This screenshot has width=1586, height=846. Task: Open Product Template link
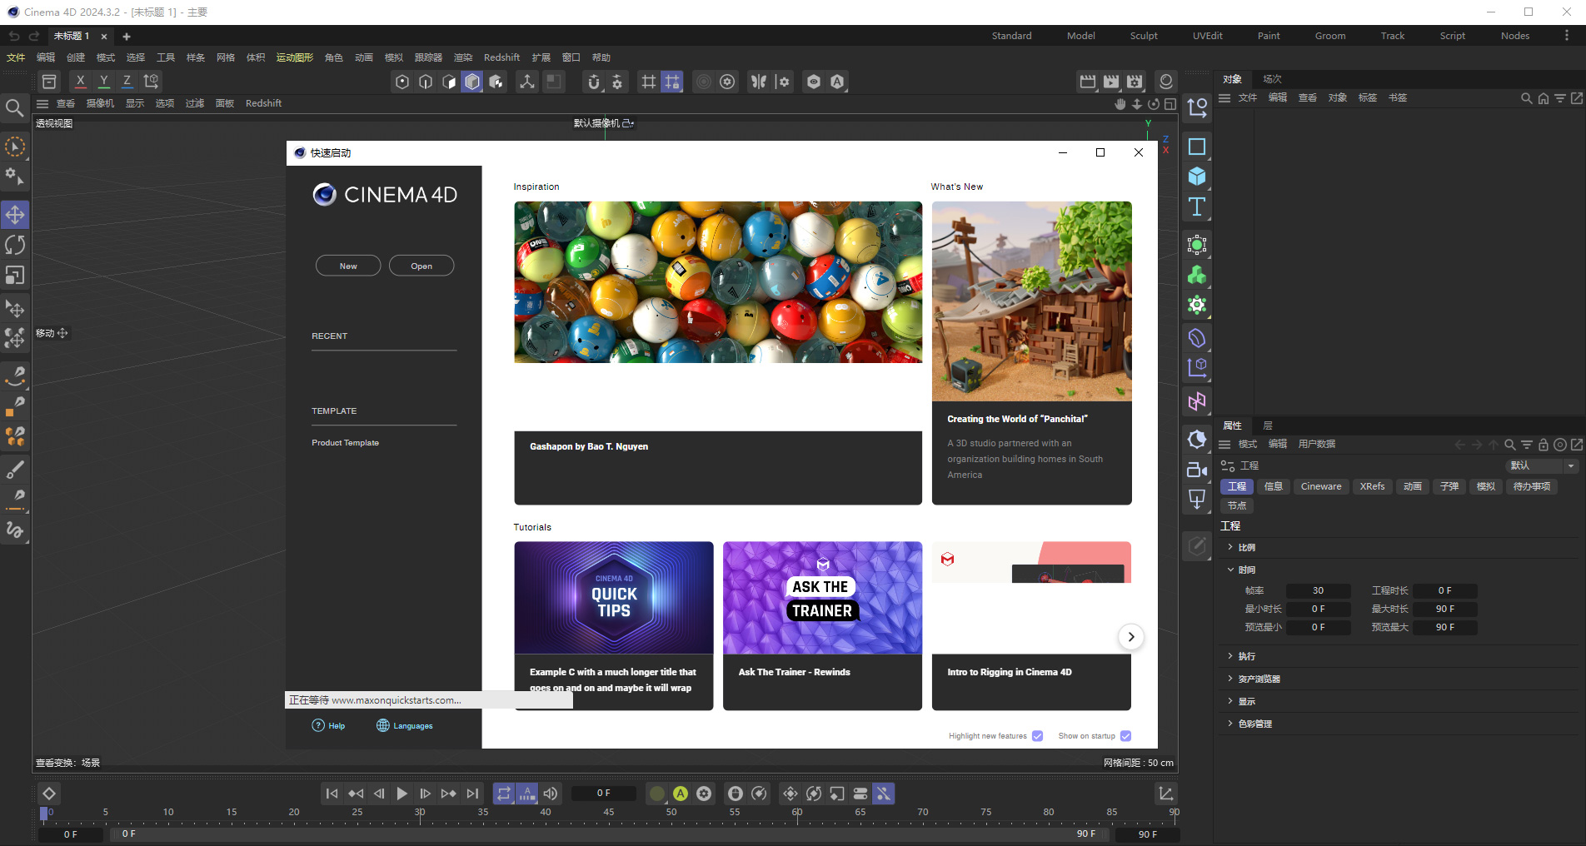[x=345, y=443]
